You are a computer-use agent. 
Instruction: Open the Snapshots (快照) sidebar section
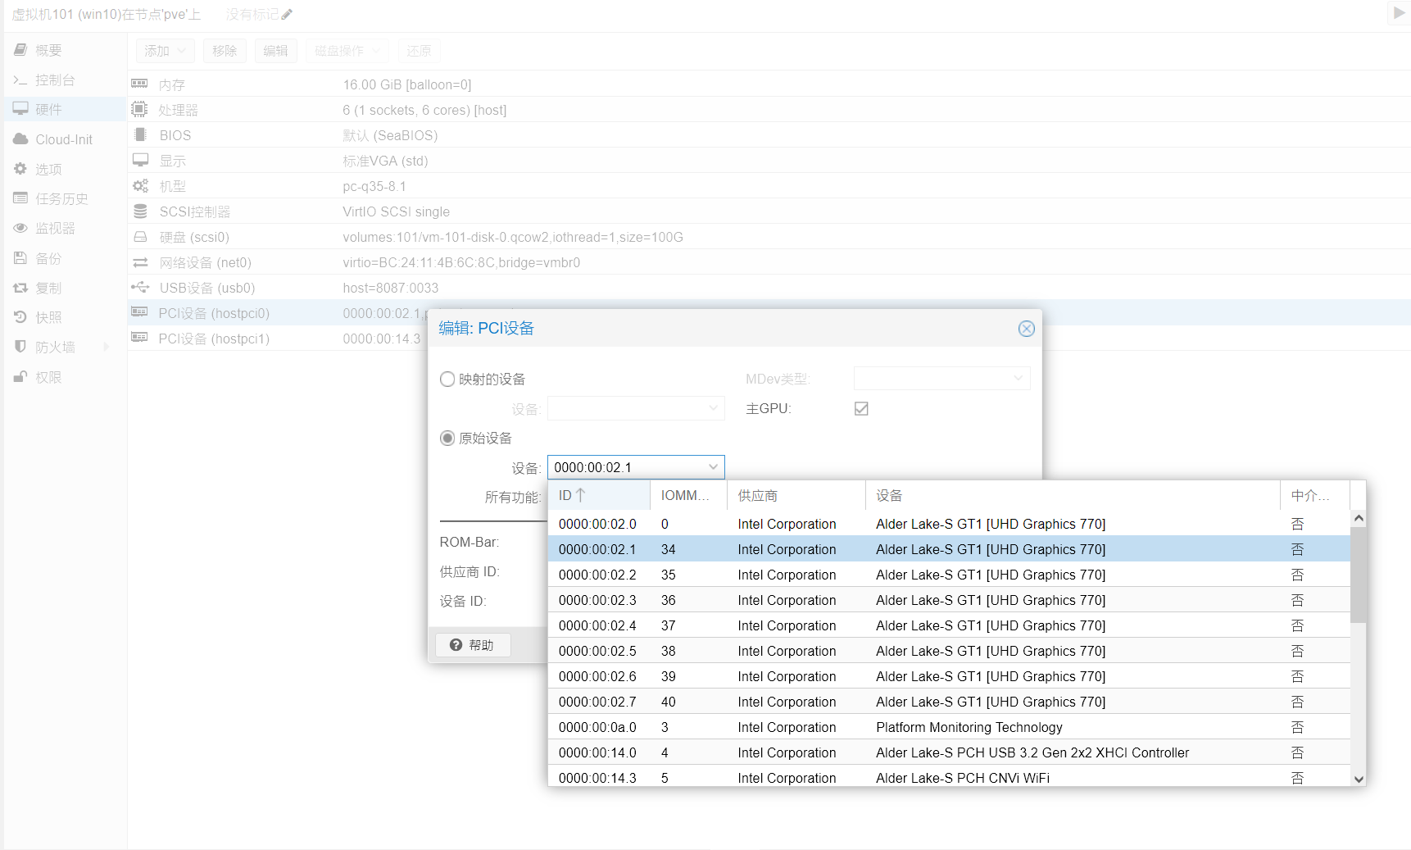point(48,317)
